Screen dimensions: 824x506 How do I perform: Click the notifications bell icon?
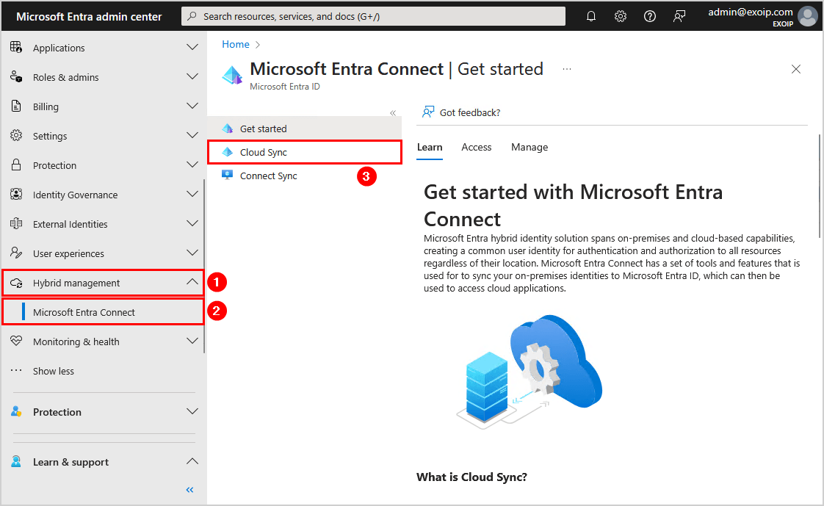coord(591,16)
